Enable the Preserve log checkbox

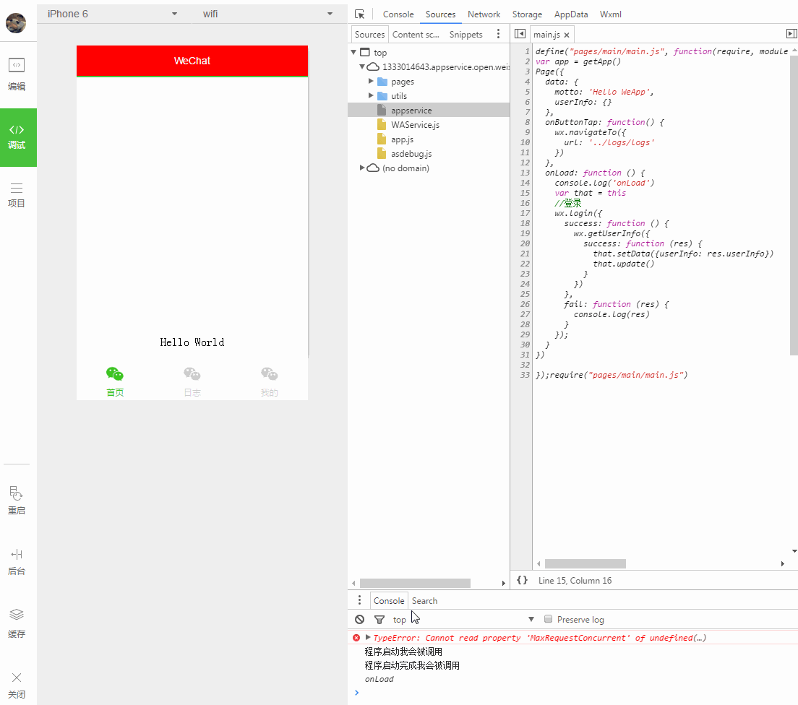[549, 619]
